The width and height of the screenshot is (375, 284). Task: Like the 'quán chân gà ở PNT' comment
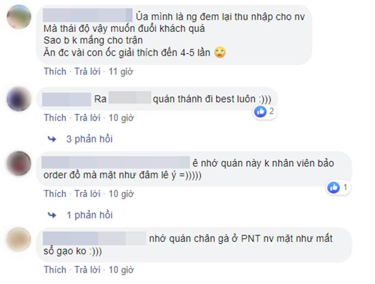coord(55,270)
